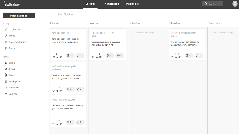The image size is (239, 134).
Task: Open Workspaces in the admin sidebar
Action: coord(15,81)
